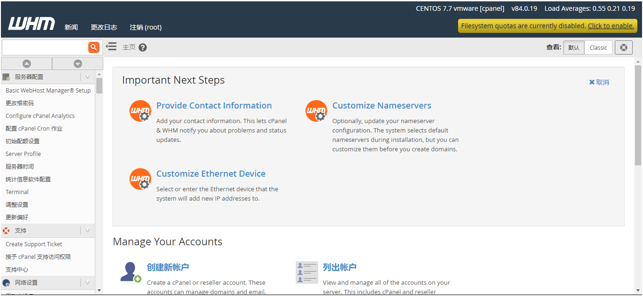Open 新闻 in the top menu

71,27
